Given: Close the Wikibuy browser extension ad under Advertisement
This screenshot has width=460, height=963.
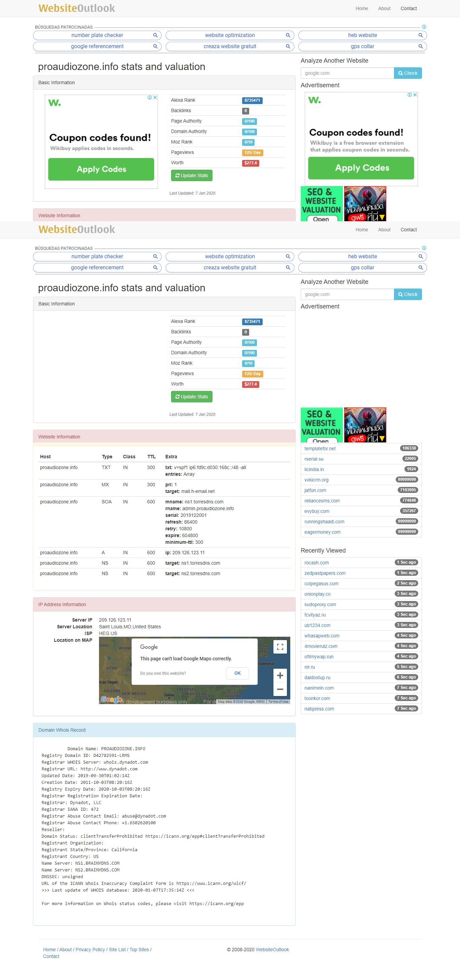Looking at the screenshot, I should [x=415, y=95].
